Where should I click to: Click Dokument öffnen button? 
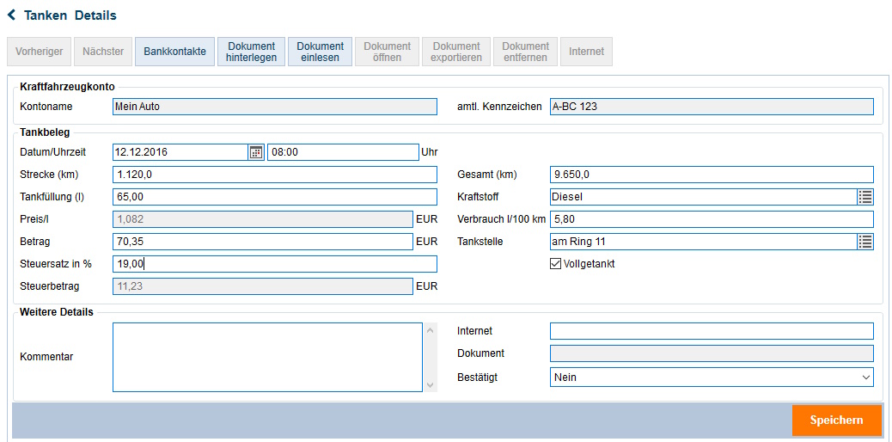tap(388, 52)
